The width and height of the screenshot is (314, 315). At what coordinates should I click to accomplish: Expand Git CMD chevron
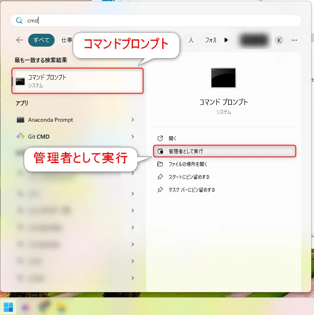(x=133, y=137)
